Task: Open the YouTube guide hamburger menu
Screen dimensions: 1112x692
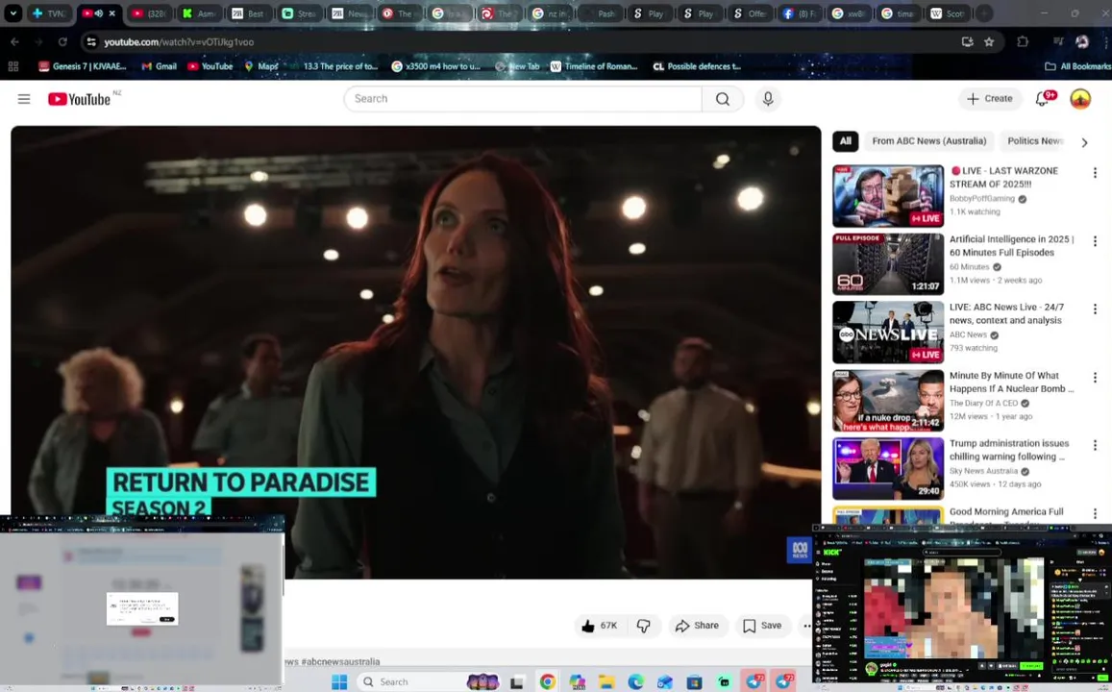Action: [x=24, y=99]
